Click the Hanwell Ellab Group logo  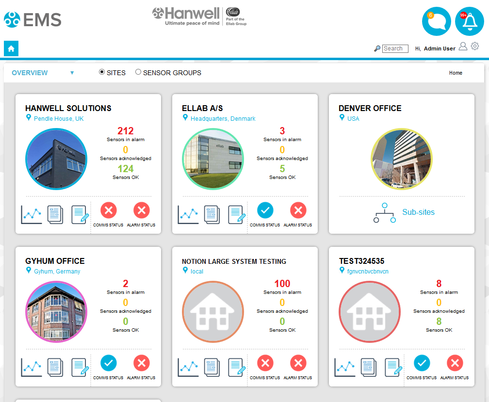199,16
